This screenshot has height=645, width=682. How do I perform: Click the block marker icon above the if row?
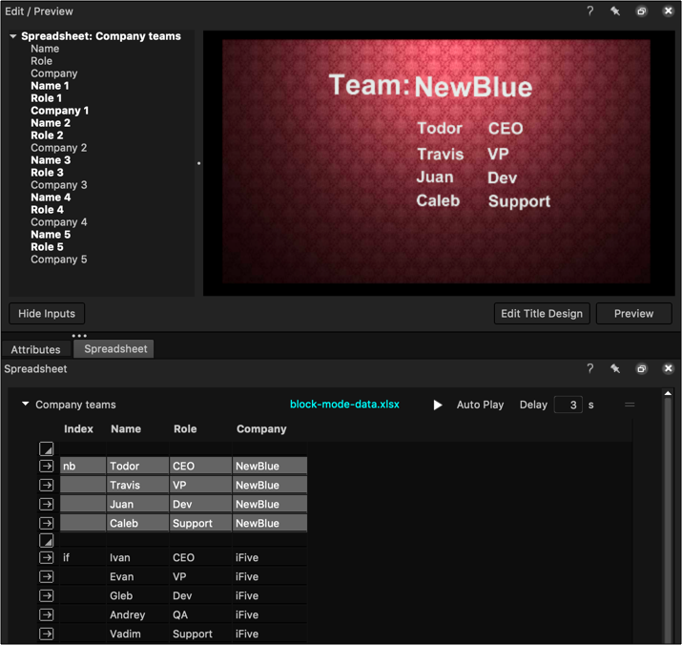click(x=46, y=540)
